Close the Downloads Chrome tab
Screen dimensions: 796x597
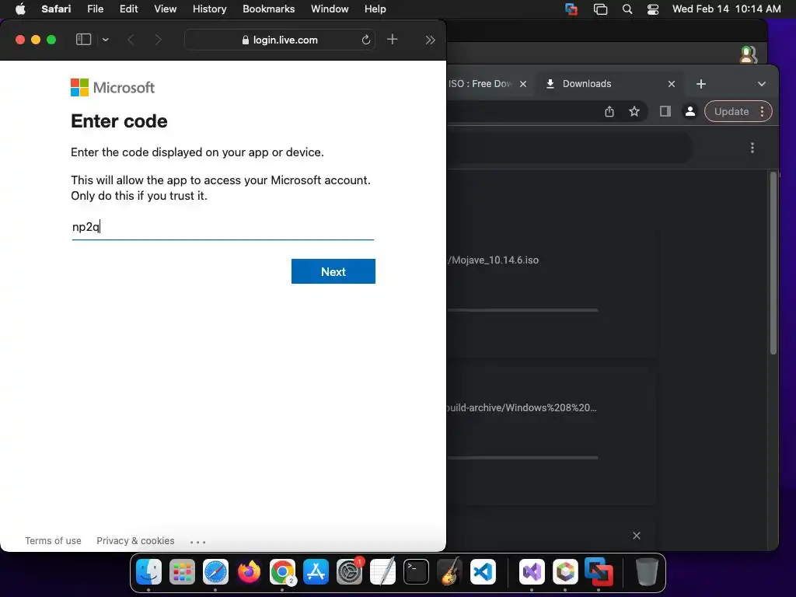pyautogui.click(x=671, y=84)
